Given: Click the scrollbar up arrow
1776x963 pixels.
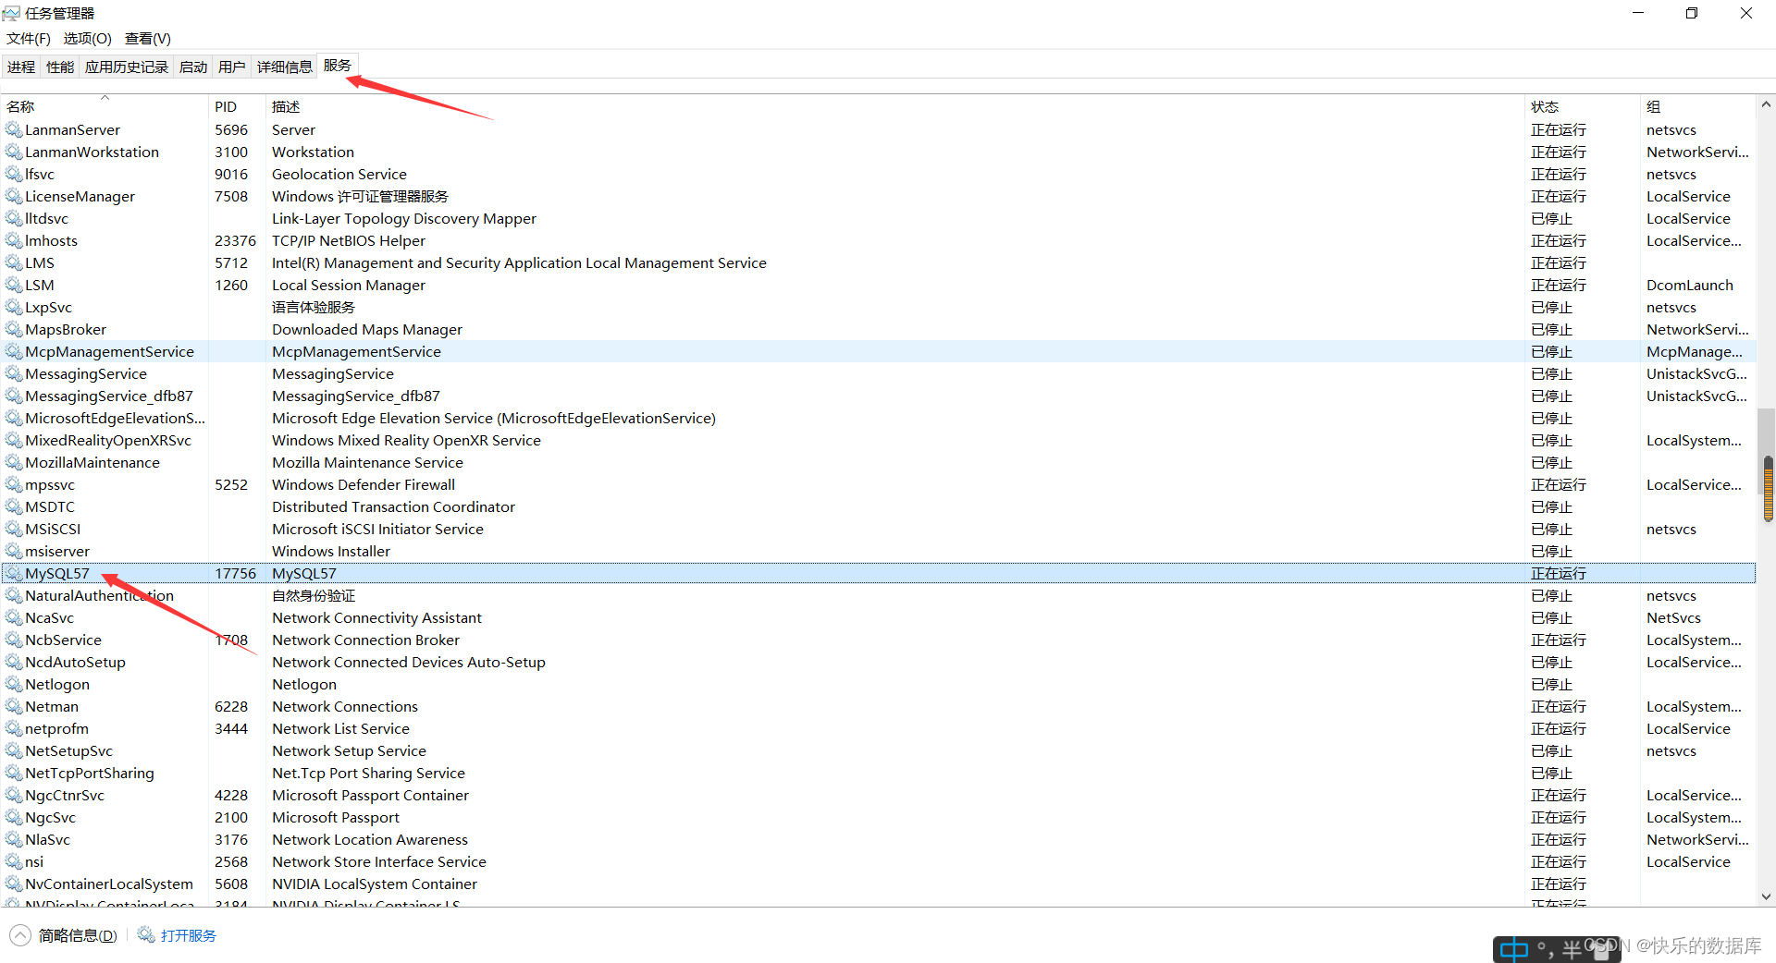Looking at the screenshot, I should 1767,104.
